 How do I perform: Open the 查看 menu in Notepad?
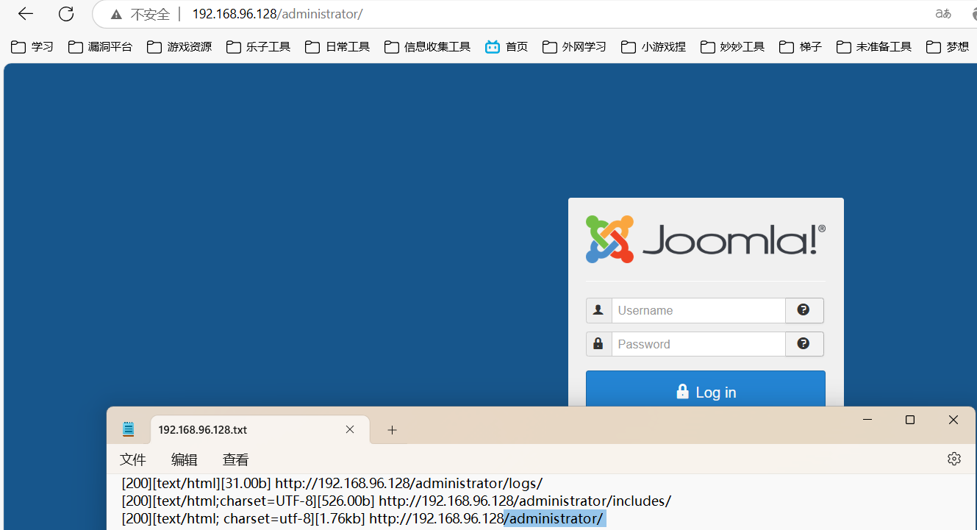point(236,459)
